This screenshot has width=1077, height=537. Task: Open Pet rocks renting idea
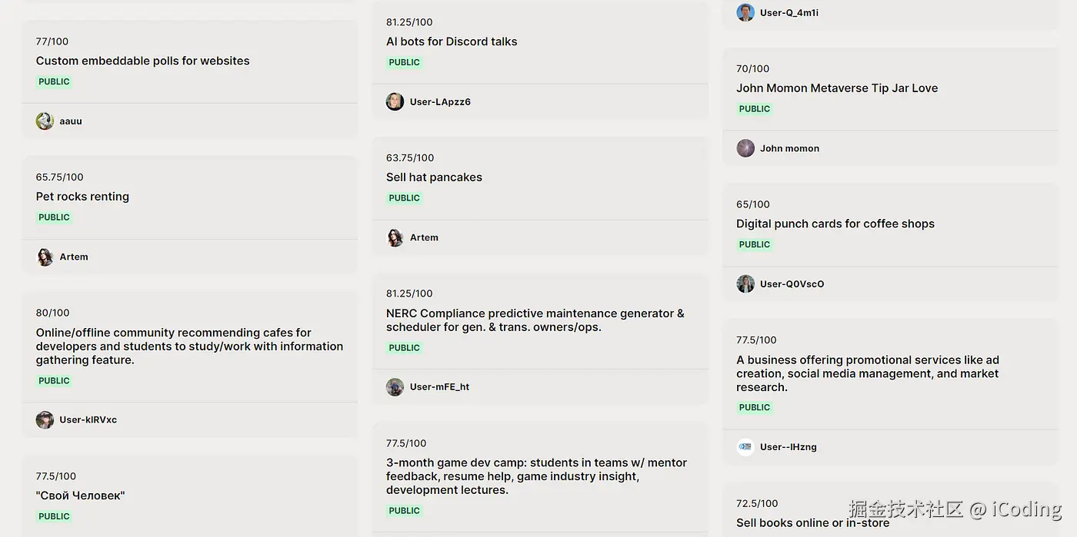point(82,197)
